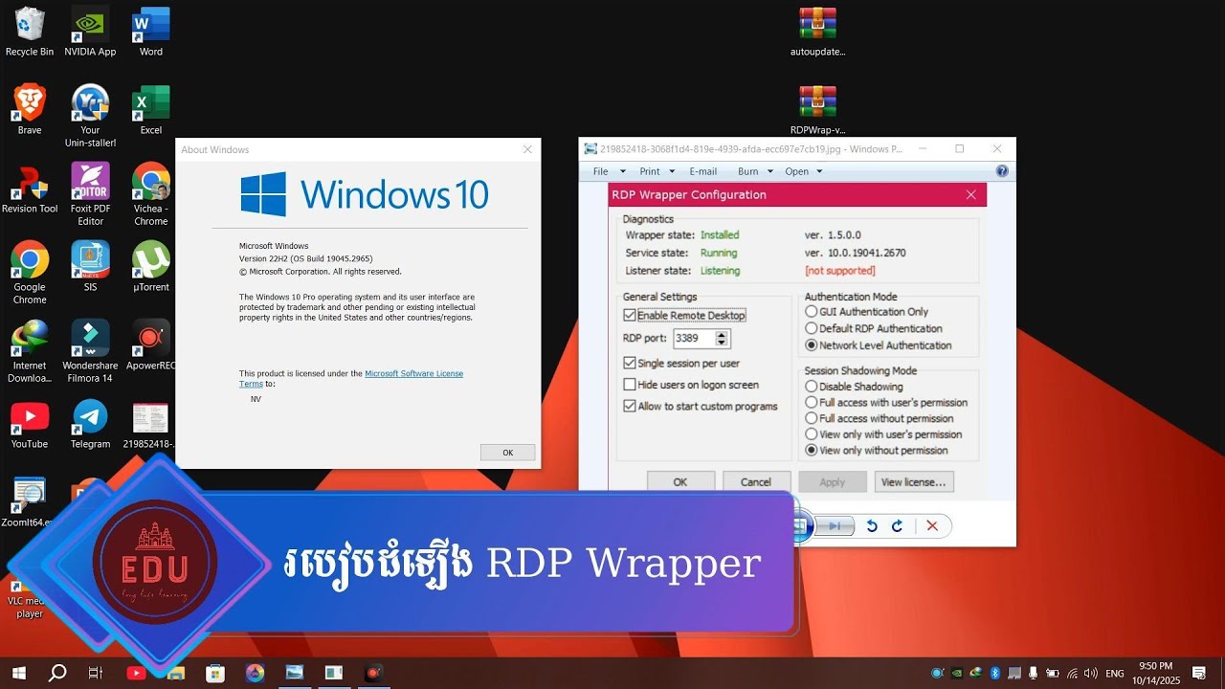Image resolution: width=1225 pixels, height=689 pixels.
Task: Select Disable Shadowing option
Action: [812, 387]
